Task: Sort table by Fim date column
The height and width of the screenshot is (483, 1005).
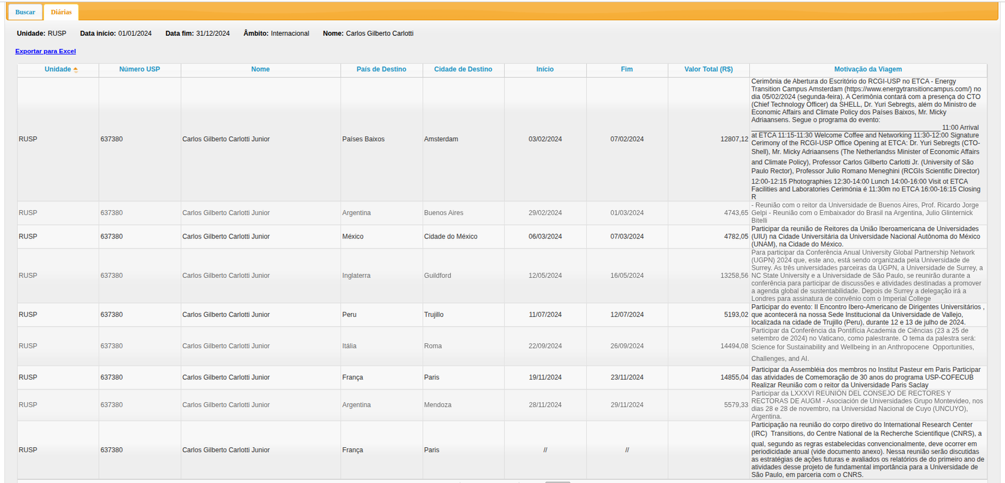Action: pos(627,69)
